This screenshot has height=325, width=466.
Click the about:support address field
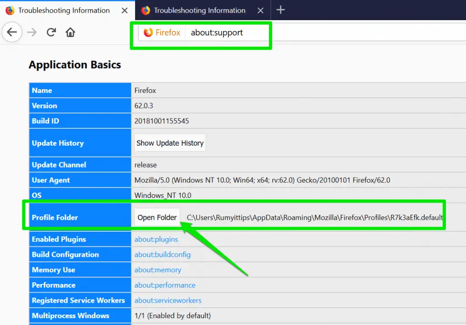217,32
